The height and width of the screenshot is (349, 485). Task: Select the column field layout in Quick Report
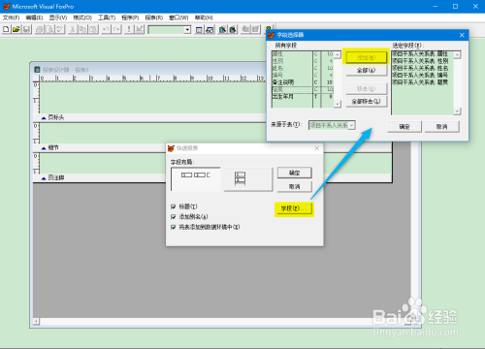pos(196,179)
